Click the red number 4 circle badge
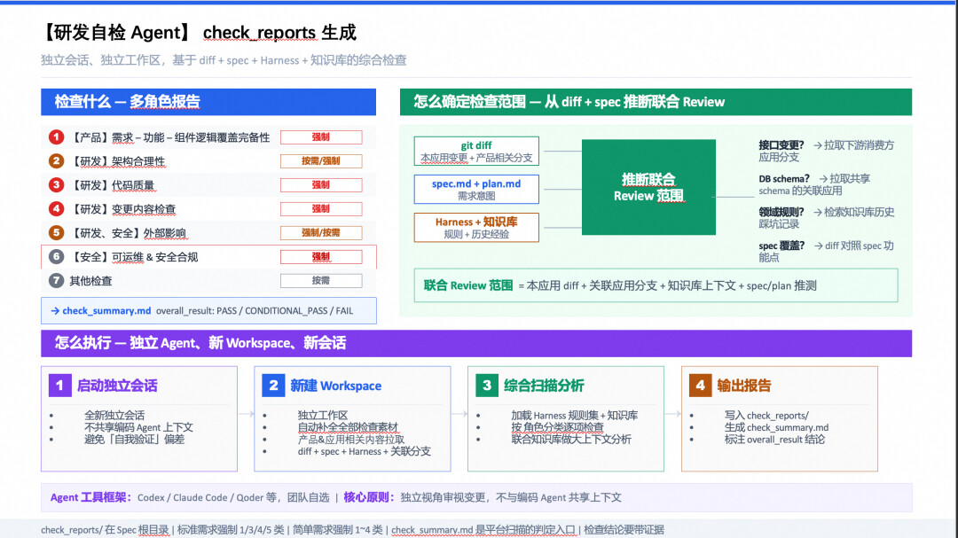Viewport: 958px width, 538px height. point(56,209)
